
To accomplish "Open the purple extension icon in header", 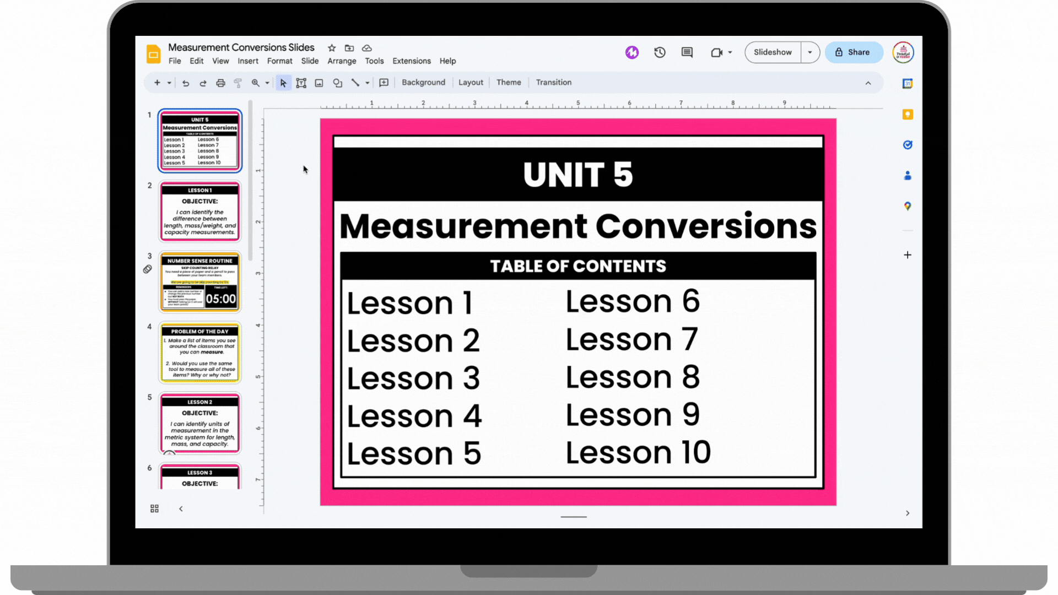I will click(x=632, y=52).
